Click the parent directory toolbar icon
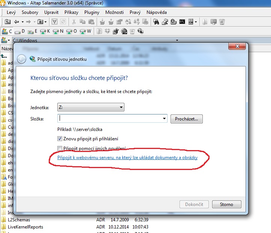 point(7,22)
